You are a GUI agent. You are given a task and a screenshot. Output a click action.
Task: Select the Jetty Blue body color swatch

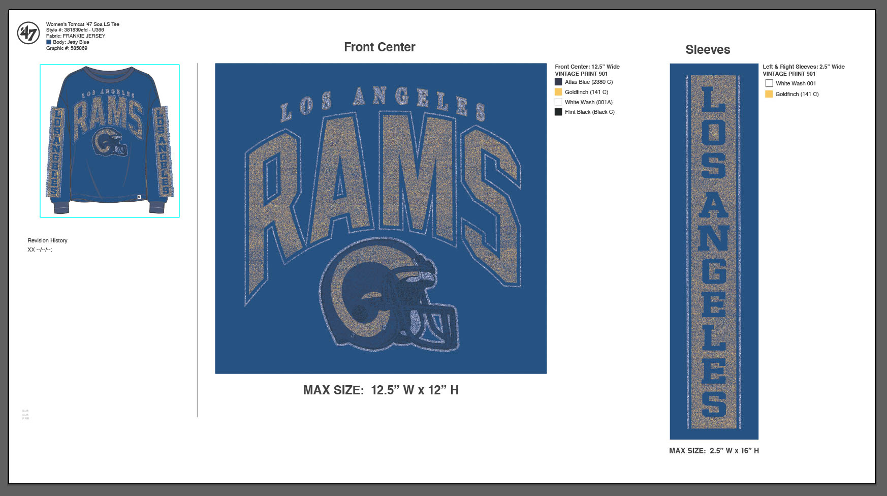49,42
